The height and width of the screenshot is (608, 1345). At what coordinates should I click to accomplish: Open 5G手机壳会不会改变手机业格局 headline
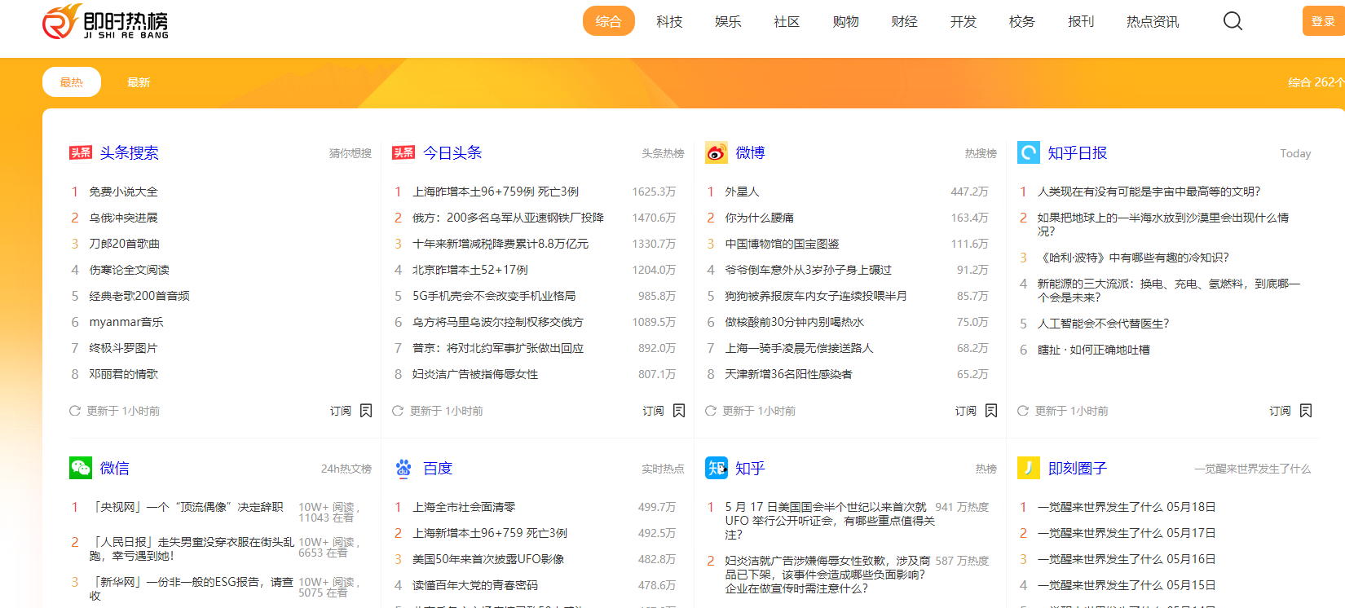(494, 296)
